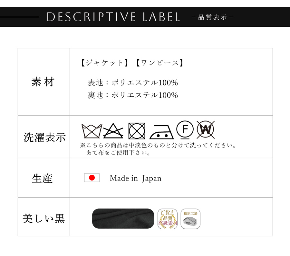Viewport: 290px width, 256px height.
Task: Click the iron with two dots icon
Action: tap(161, 132)
